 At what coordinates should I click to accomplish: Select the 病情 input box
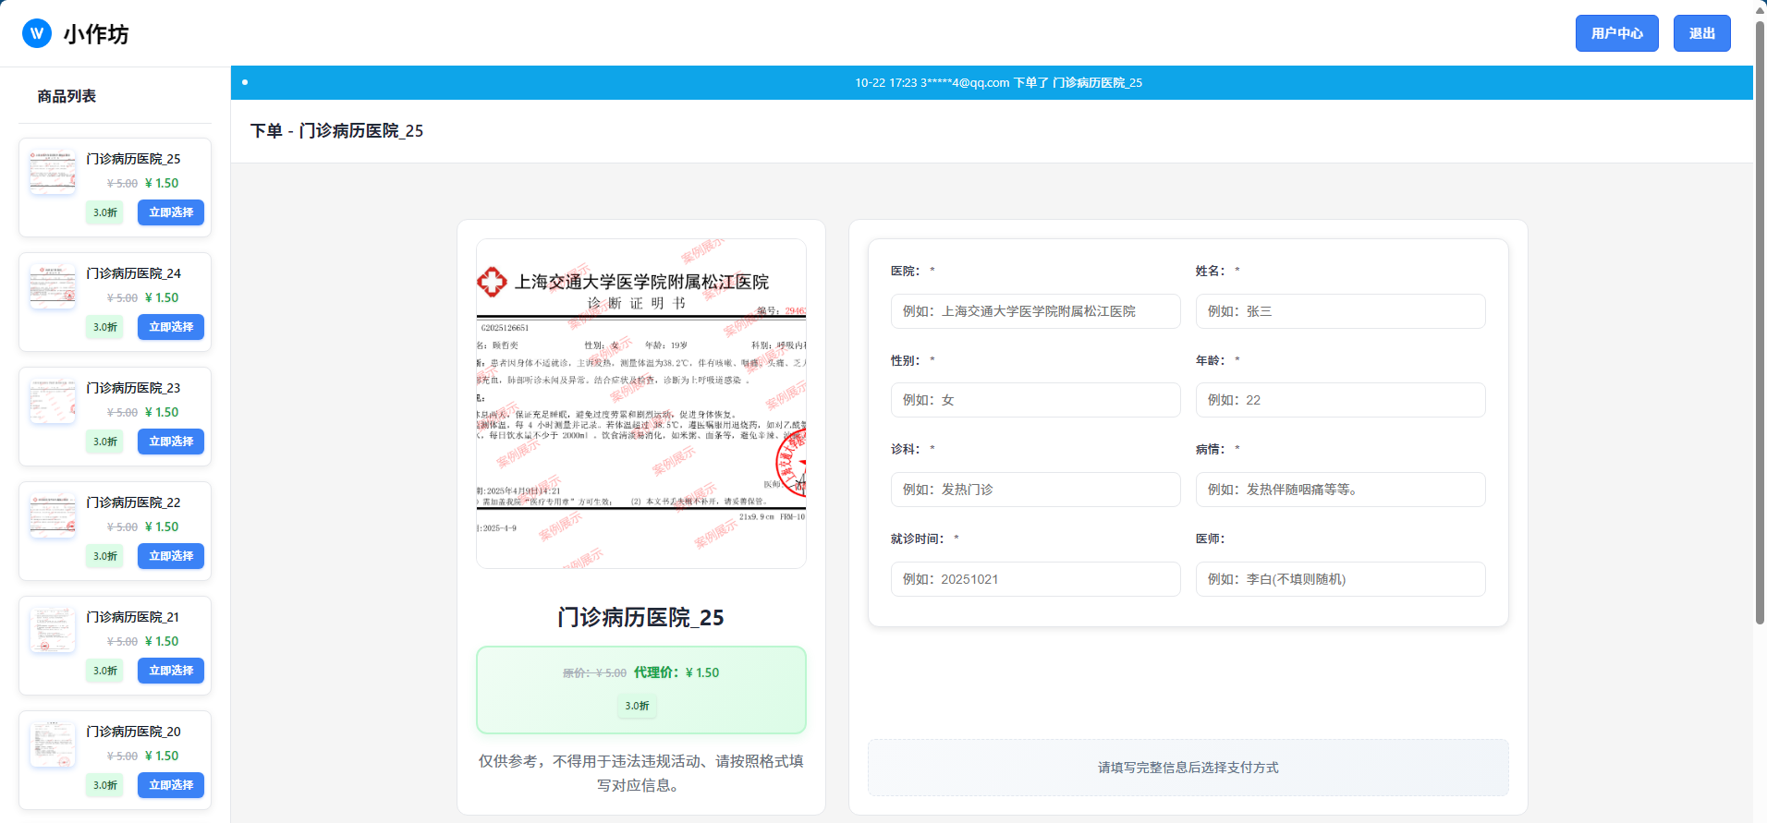click(x=1340, y=490)
